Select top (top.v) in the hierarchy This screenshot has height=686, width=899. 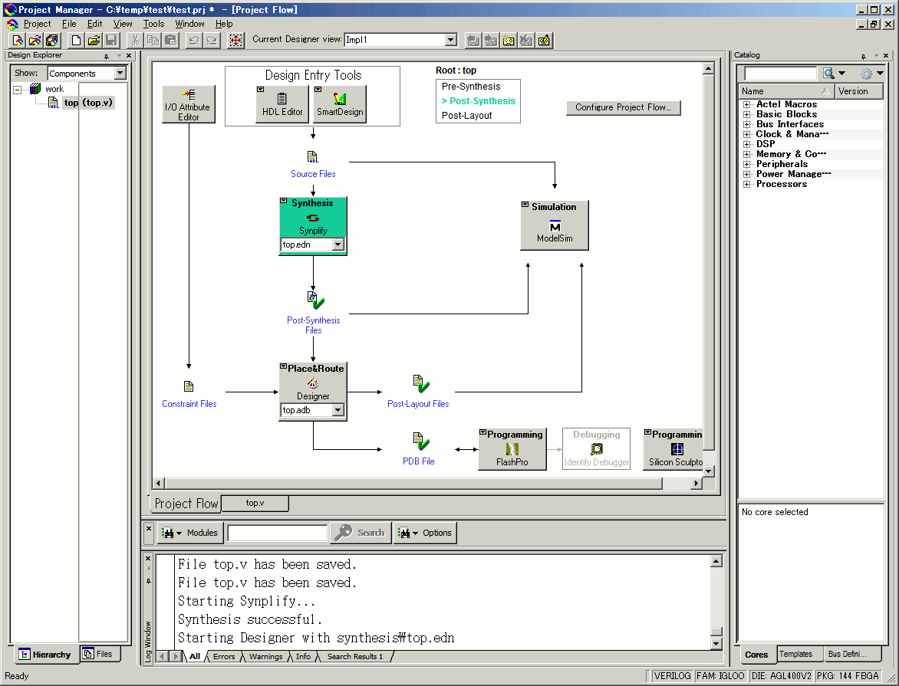pyautogui.click(x=88, y=103)
